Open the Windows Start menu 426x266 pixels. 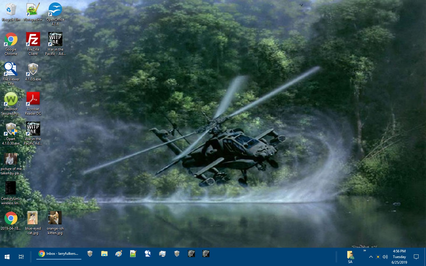click(7, 257)
